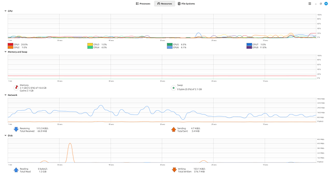Change the CPU4 green color swatch
329x177 pixels.
90,47
